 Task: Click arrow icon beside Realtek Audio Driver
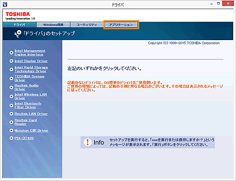click(11, 87)
